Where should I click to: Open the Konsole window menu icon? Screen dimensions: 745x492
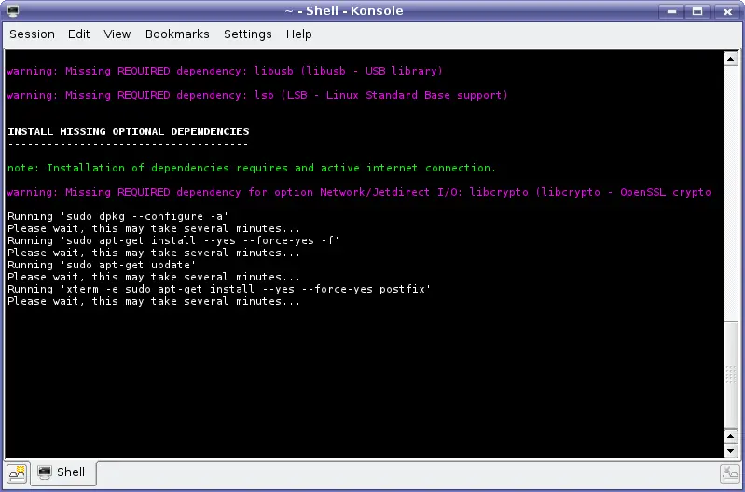(x=12, y=10)
